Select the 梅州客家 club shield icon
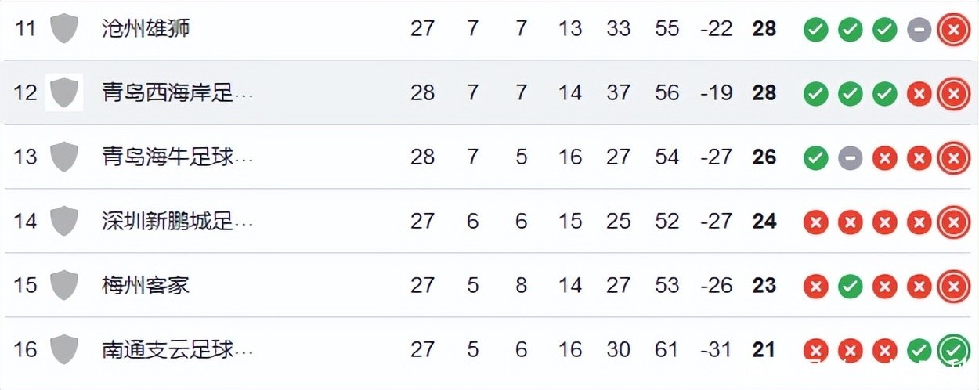This screenshot has width=979, height=390. (64, 285)
